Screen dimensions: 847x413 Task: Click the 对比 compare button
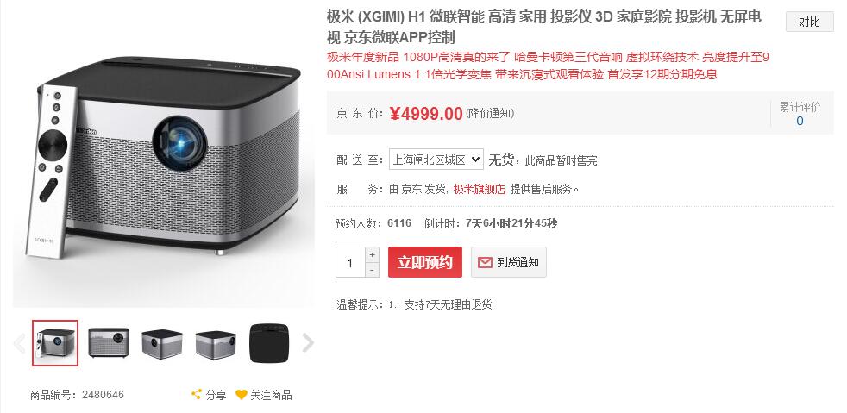pyautogui.click(x=809, y=22)
